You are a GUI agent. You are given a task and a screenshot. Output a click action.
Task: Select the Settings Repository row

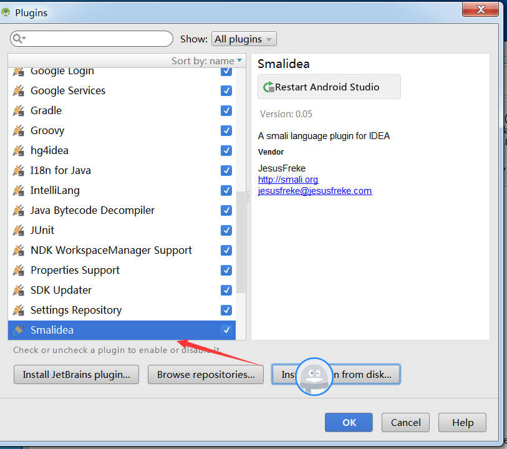click(x=122, y=311)
